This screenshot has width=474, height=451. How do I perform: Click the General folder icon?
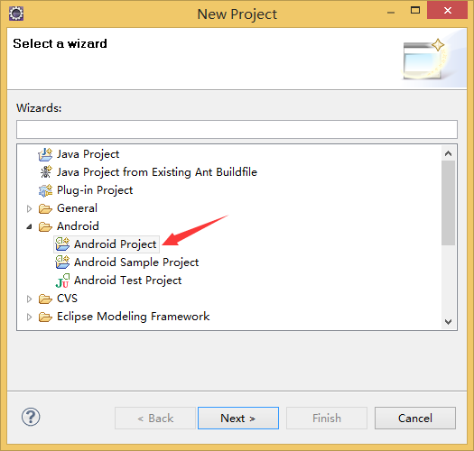click(45, 208)
